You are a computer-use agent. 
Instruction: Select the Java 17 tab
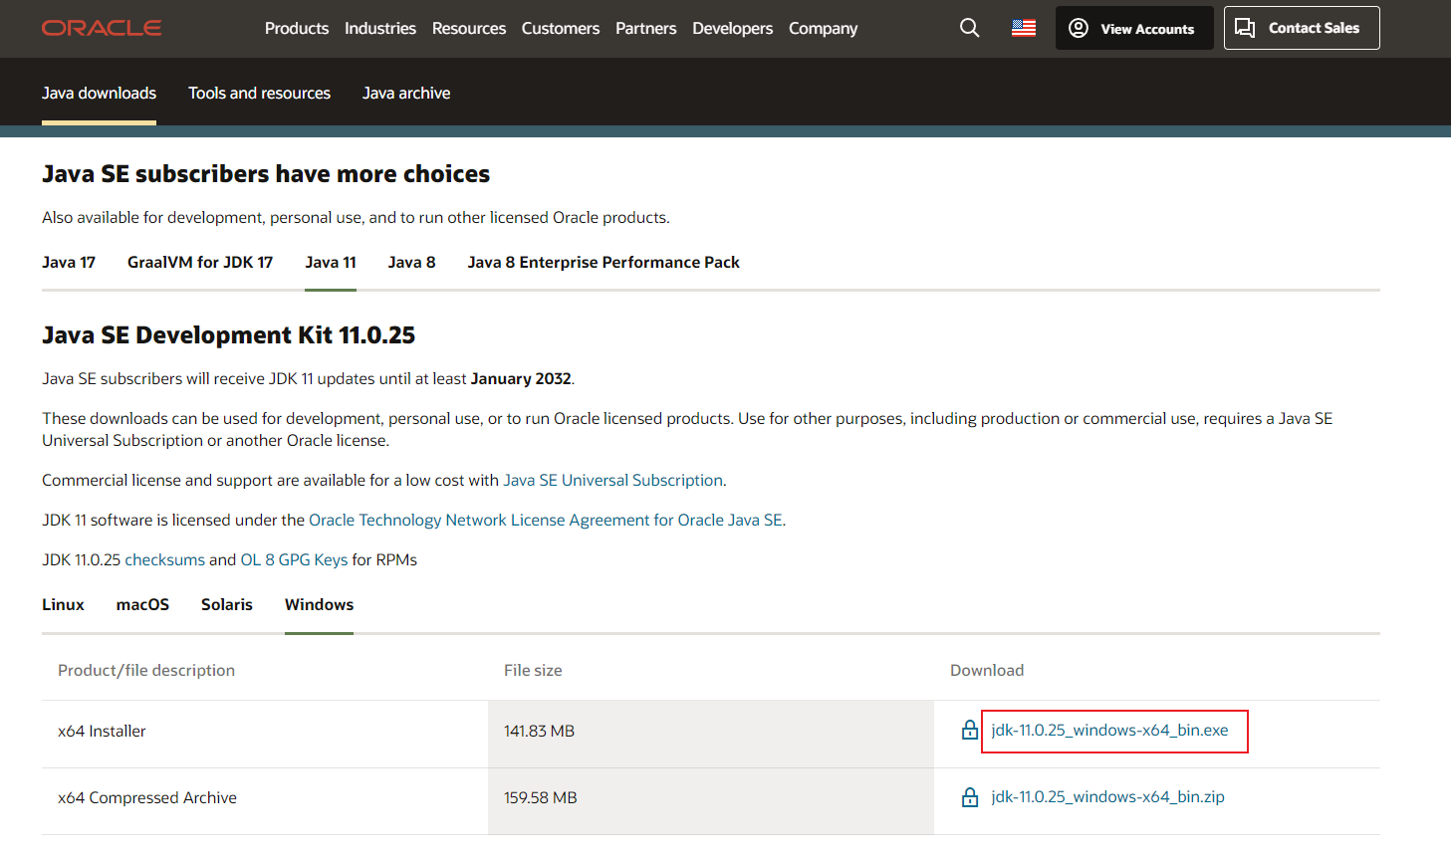click(69, 262)
